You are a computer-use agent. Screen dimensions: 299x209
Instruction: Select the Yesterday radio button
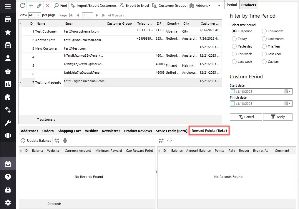(234, 46)
